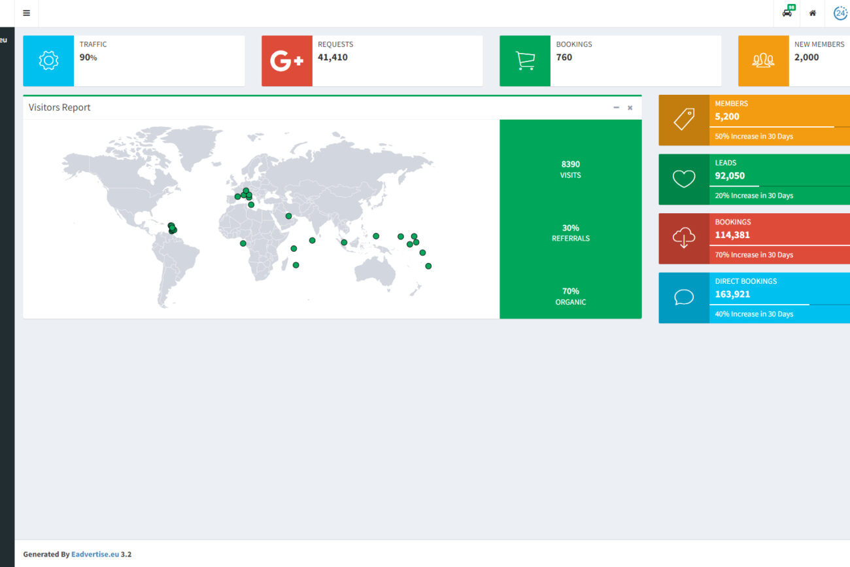Toggle the hamburger sidebar menu
This screenshot has height=567, width=850.
click(x=26, y=13)
